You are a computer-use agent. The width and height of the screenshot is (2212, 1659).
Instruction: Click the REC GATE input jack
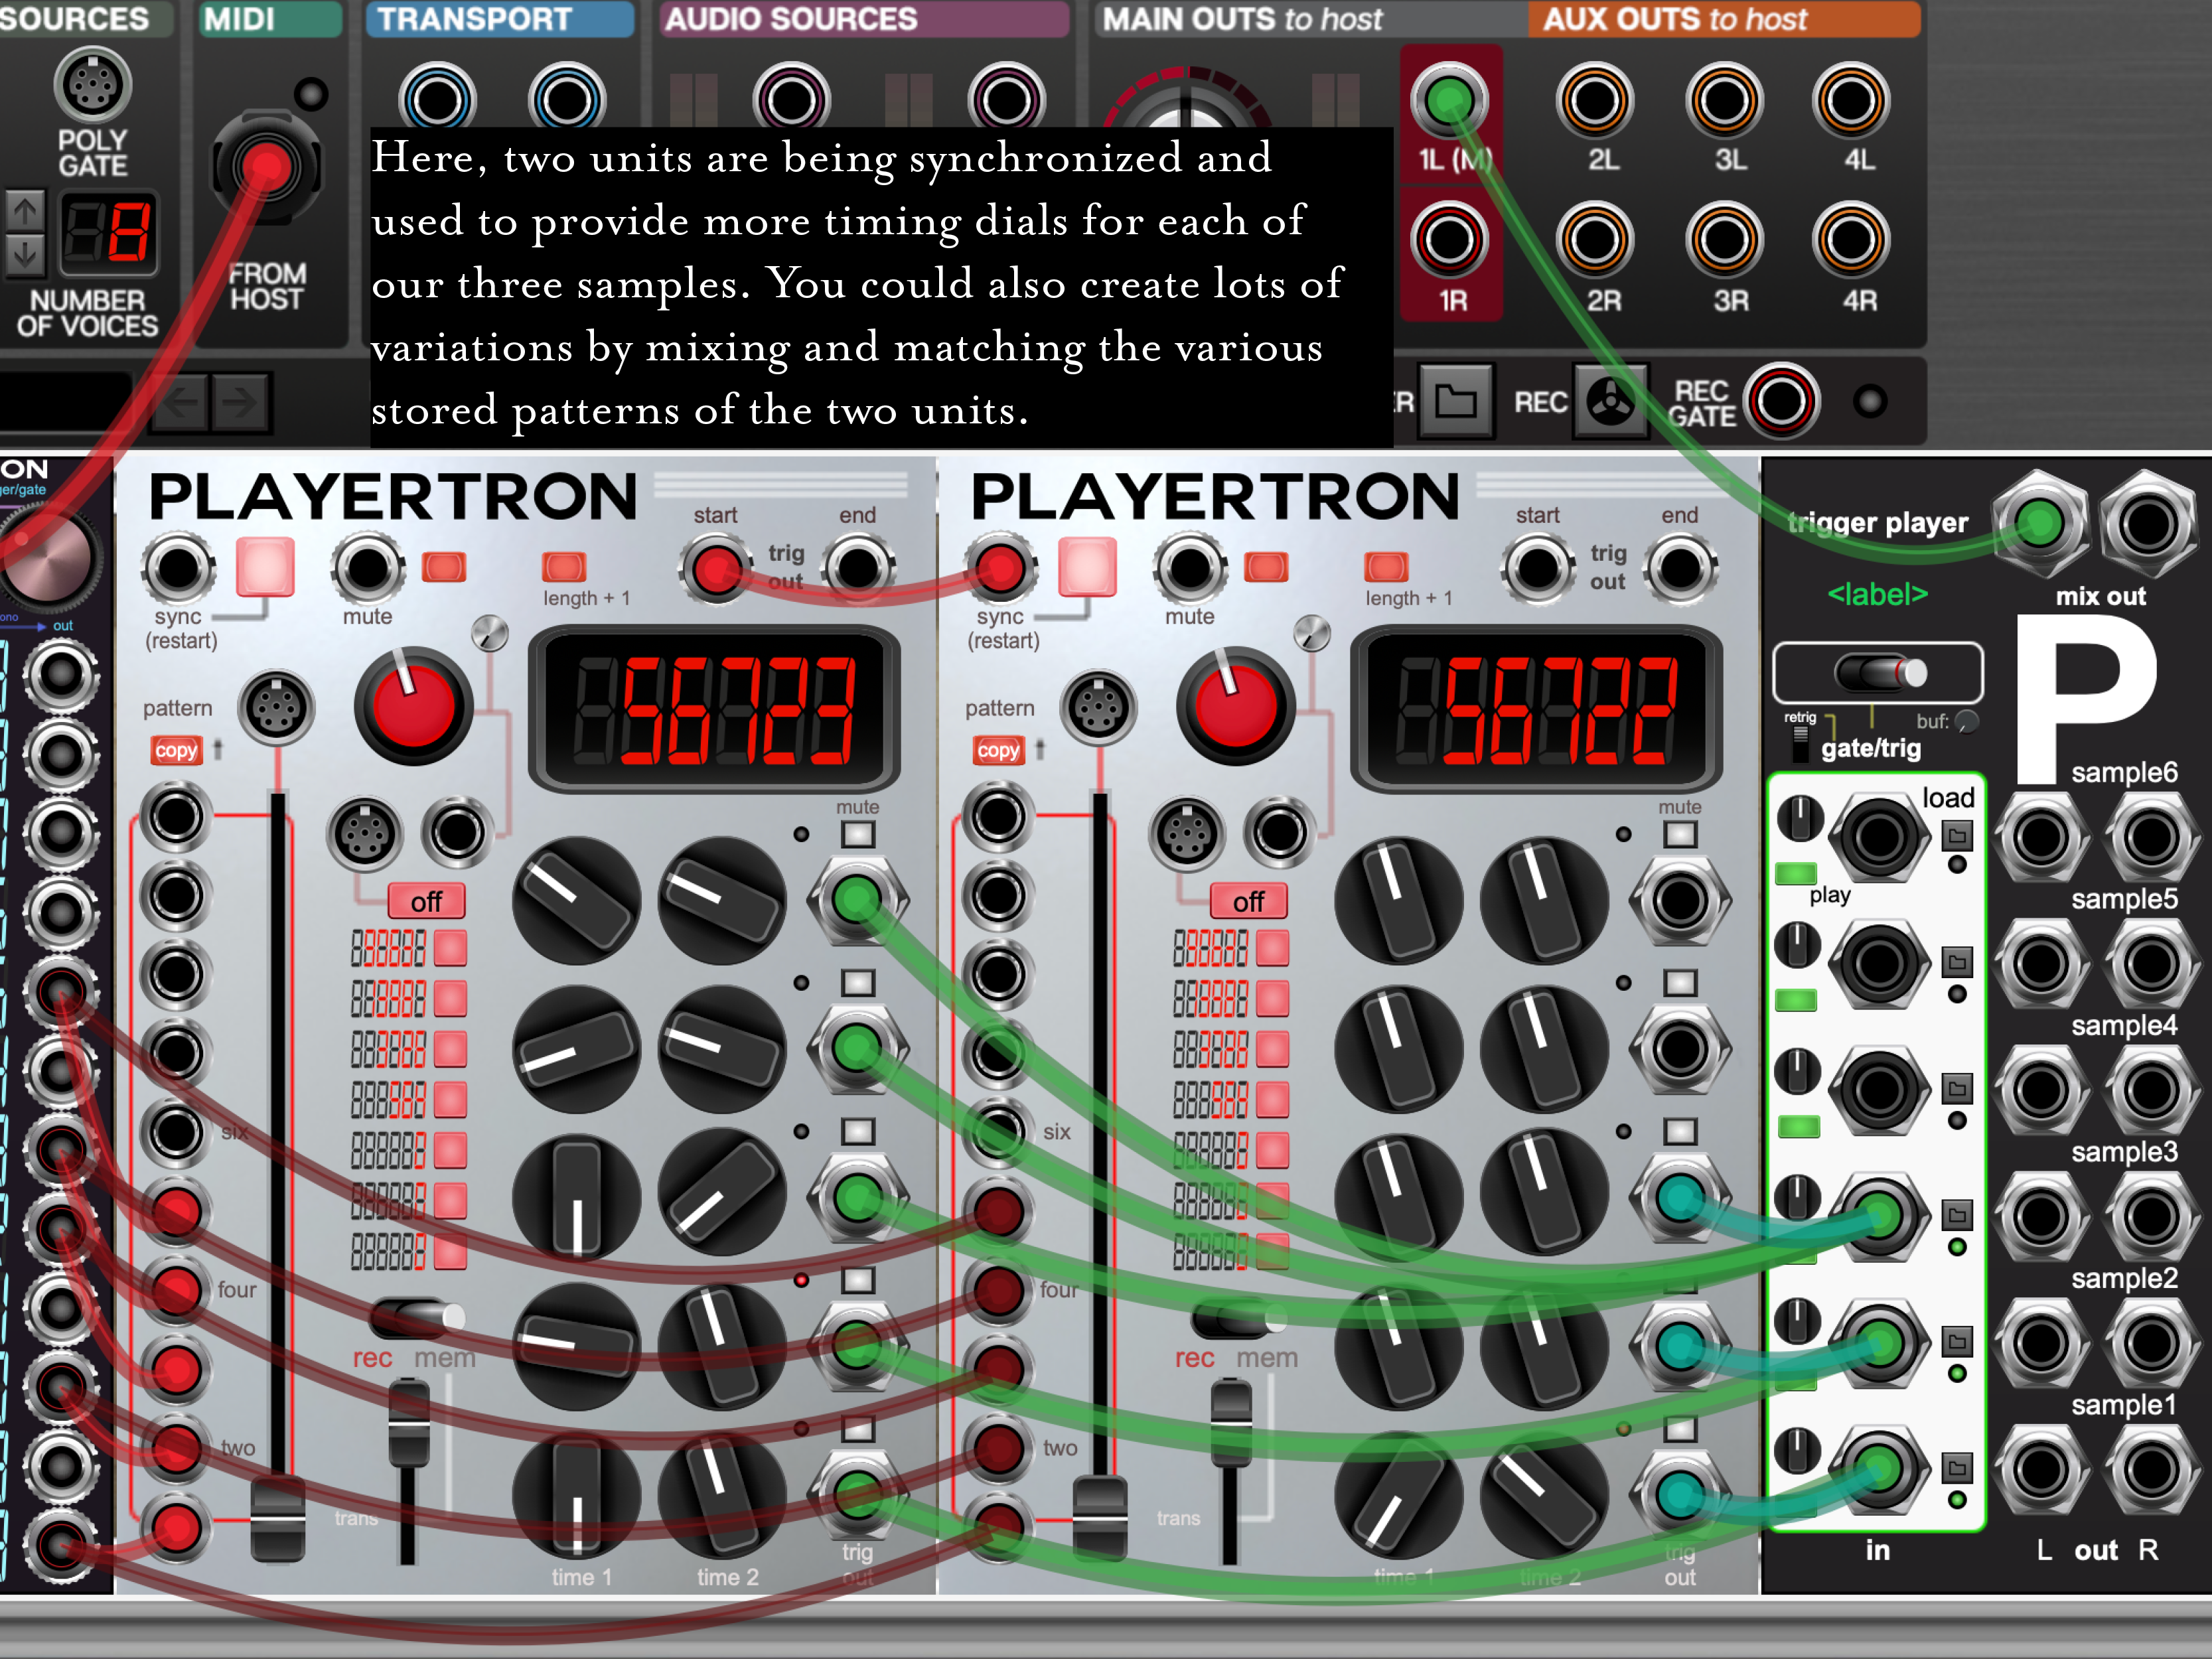pos(1781,402)
